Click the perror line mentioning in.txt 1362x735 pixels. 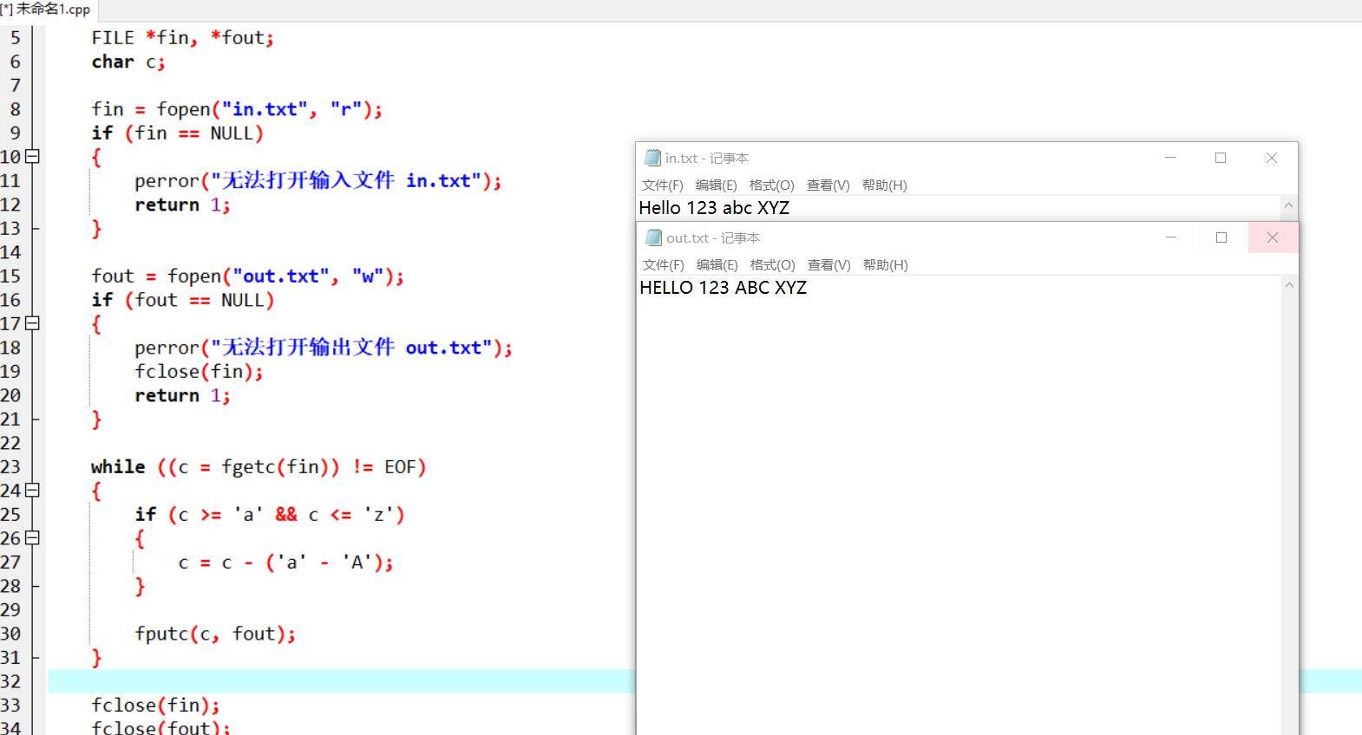(x=318, y=181)
